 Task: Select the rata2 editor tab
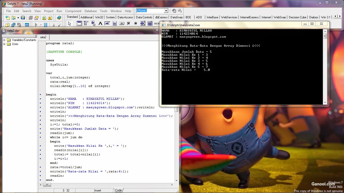point(43,37)
